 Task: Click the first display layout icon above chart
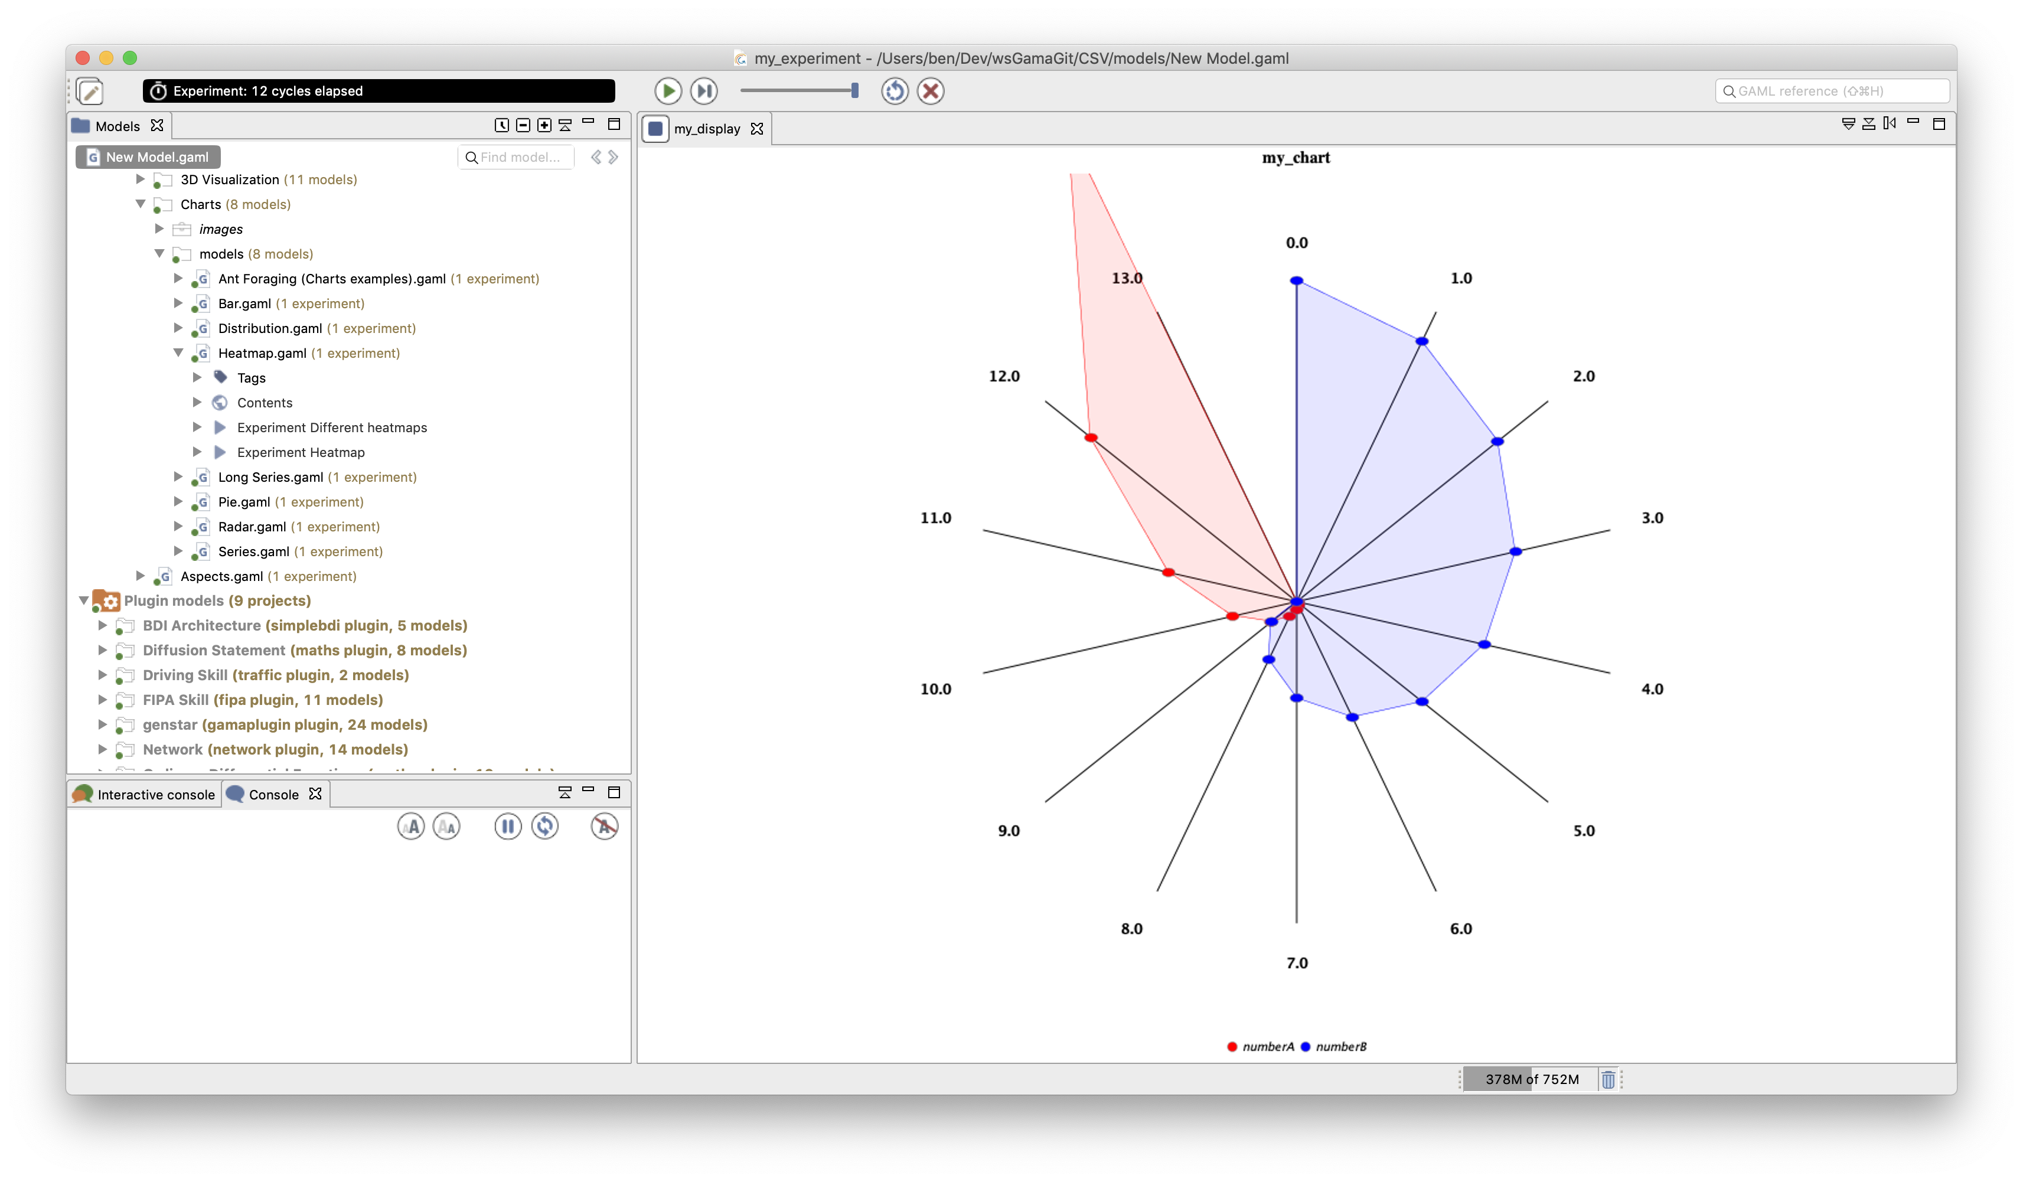(1848, 123)
